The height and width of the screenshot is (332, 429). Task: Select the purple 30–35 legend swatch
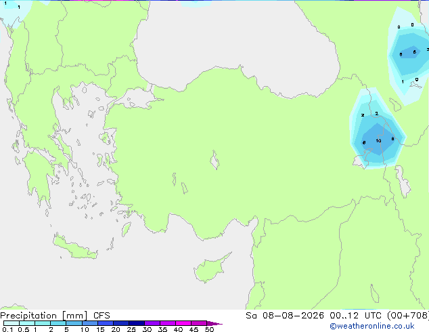coord(152,323)
